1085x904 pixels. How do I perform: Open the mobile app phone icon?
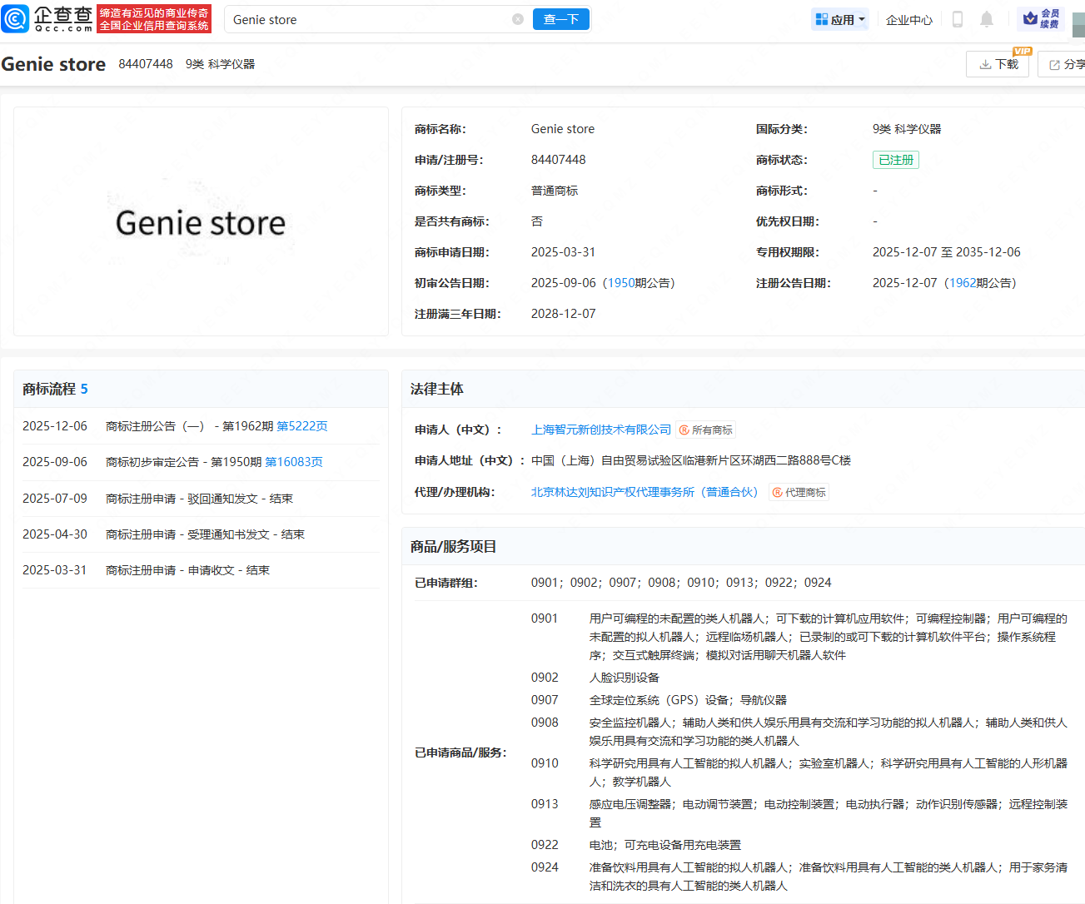pyautogui.click(x=958, y=19)
